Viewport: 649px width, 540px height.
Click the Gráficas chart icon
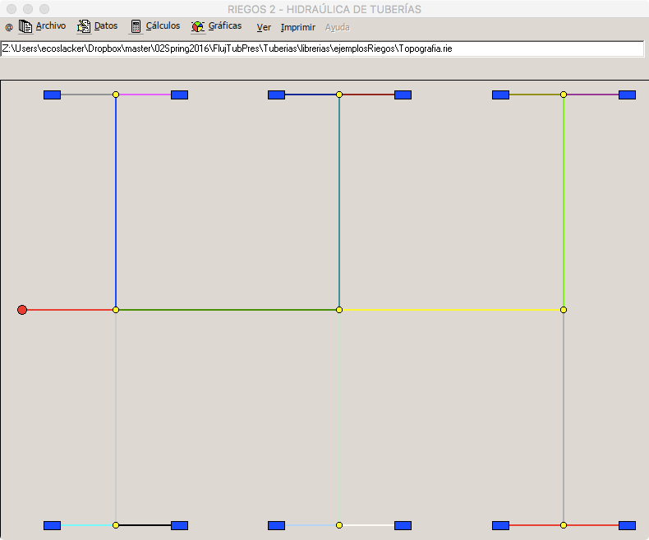click(x=198, y=26)
